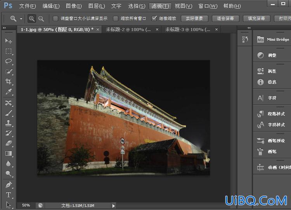This screenshot has height=210, width=291.
Task: Select the History Brush tool
Action: click(x=9, y=133)
